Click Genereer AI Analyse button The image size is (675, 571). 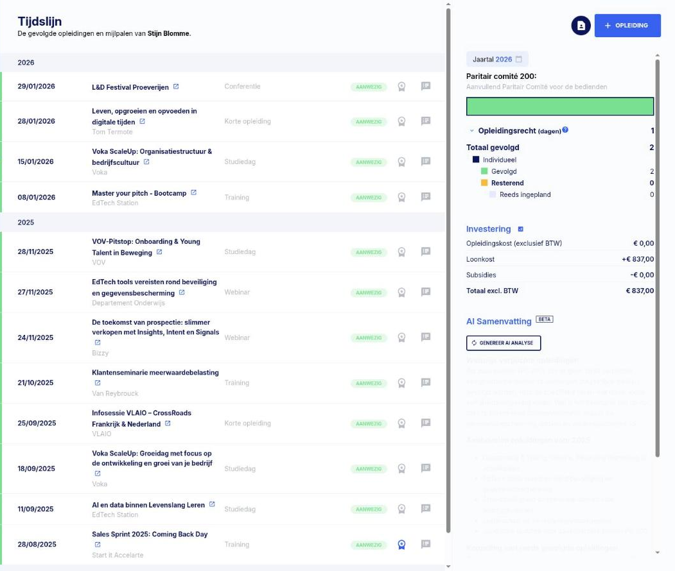click(504, 343)
